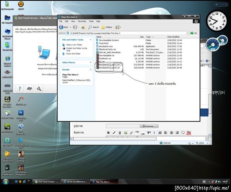Sort files by the Size column header
The height and width of the screenshot is (192, 231).
click(141, 37)
